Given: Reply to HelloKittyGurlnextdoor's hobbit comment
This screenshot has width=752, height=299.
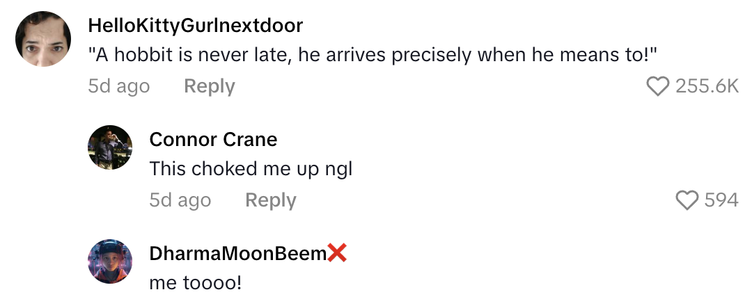Looking at the screenshot, I should [x=209, y=86].
